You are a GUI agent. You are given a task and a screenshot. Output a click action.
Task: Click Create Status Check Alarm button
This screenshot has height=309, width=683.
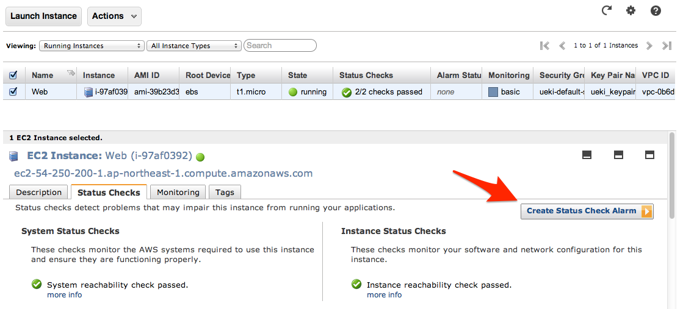coord(587,211)
